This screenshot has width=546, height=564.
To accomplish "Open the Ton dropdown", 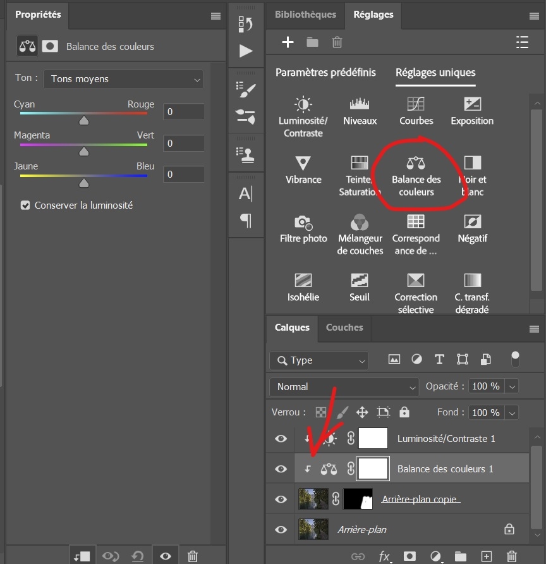I will [123, 79].
